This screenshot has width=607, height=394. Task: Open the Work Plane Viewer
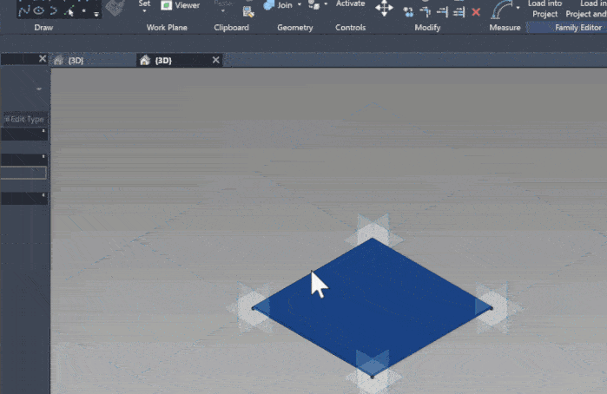(x=181, y=5)
